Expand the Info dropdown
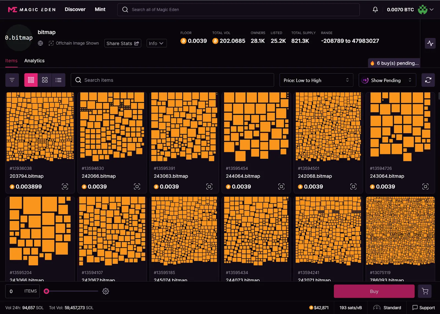 click(x=156, y=43)
